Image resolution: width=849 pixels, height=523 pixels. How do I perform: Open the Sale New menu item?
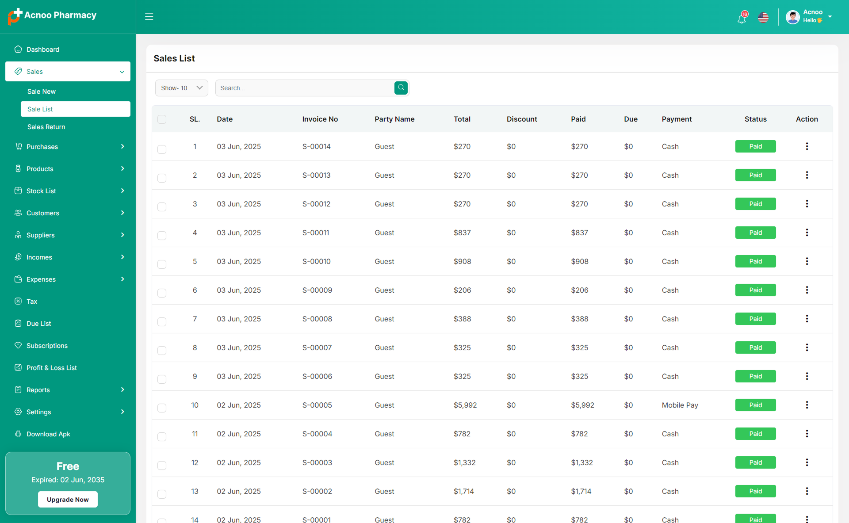pyautogui.click(x=41, y=91)
